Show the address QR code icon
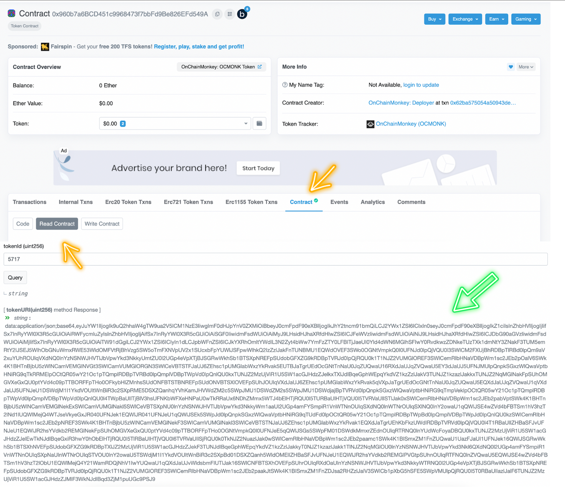 [x=230, y=14]
